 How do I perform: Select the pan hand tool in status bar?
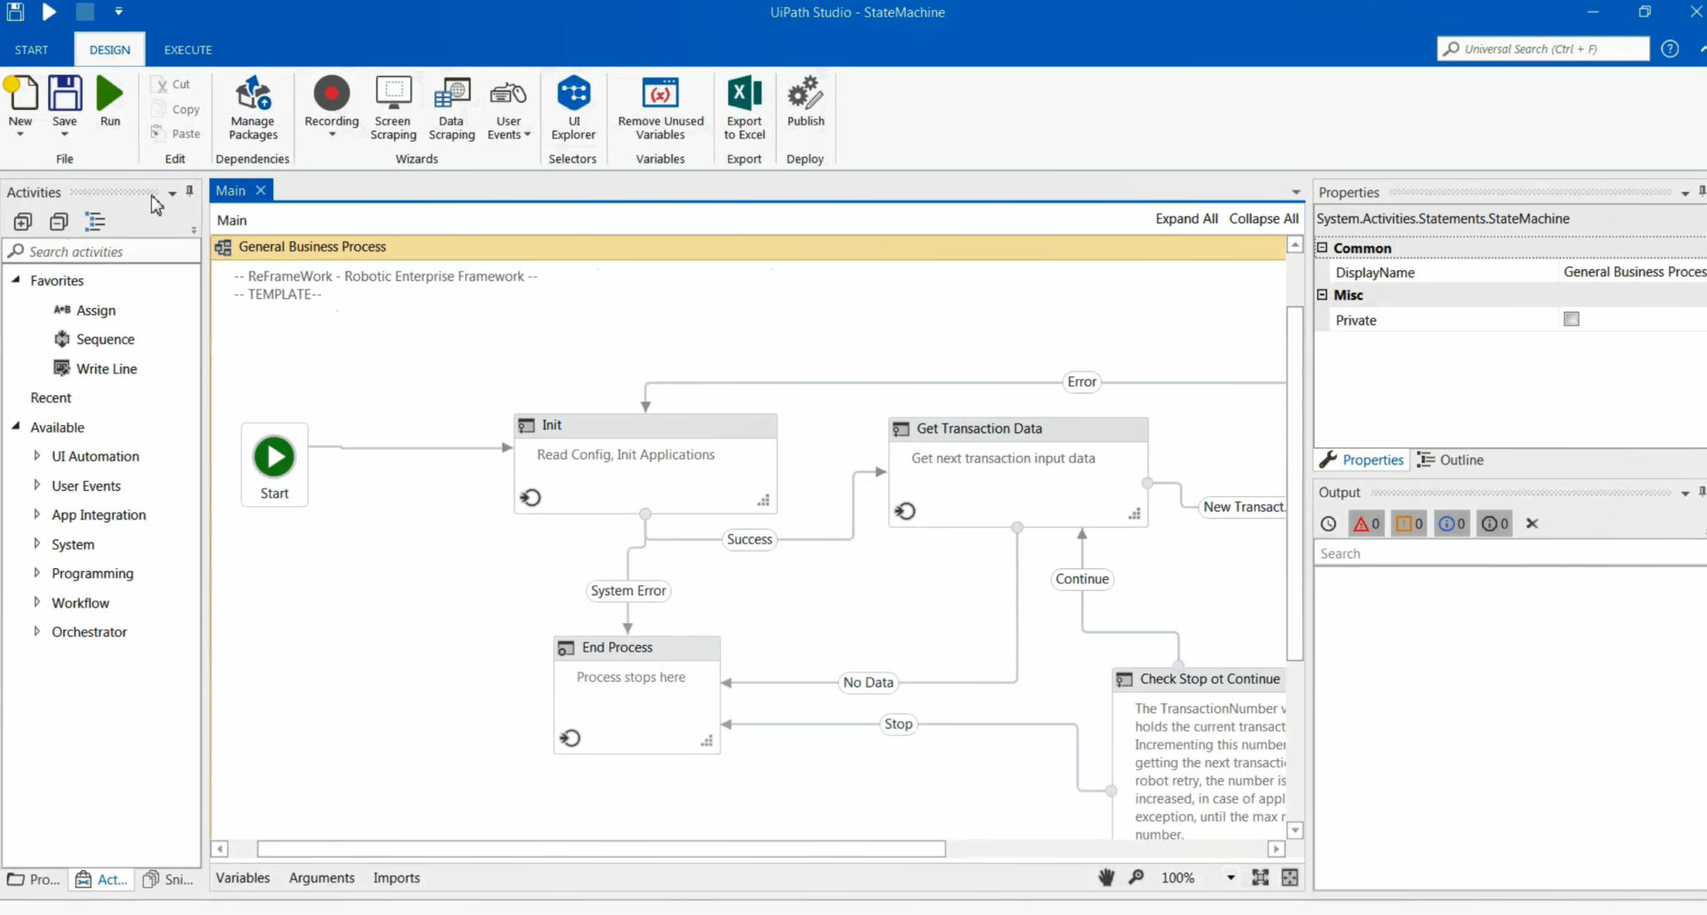[1105, 877]
